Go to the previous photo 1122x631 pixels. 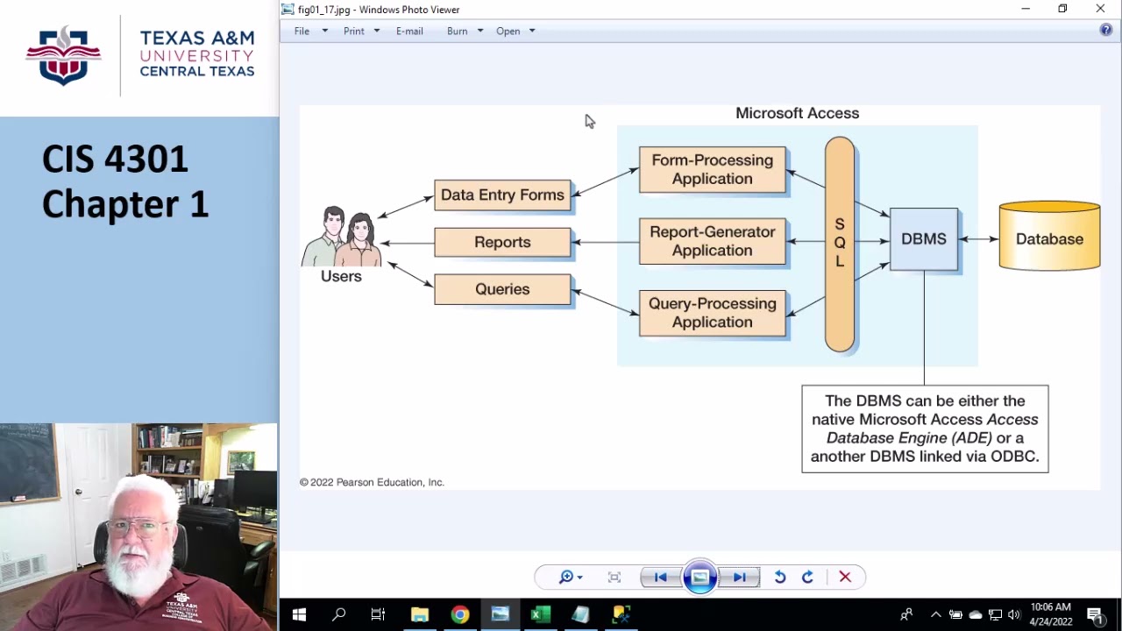[x=660, y=577]
